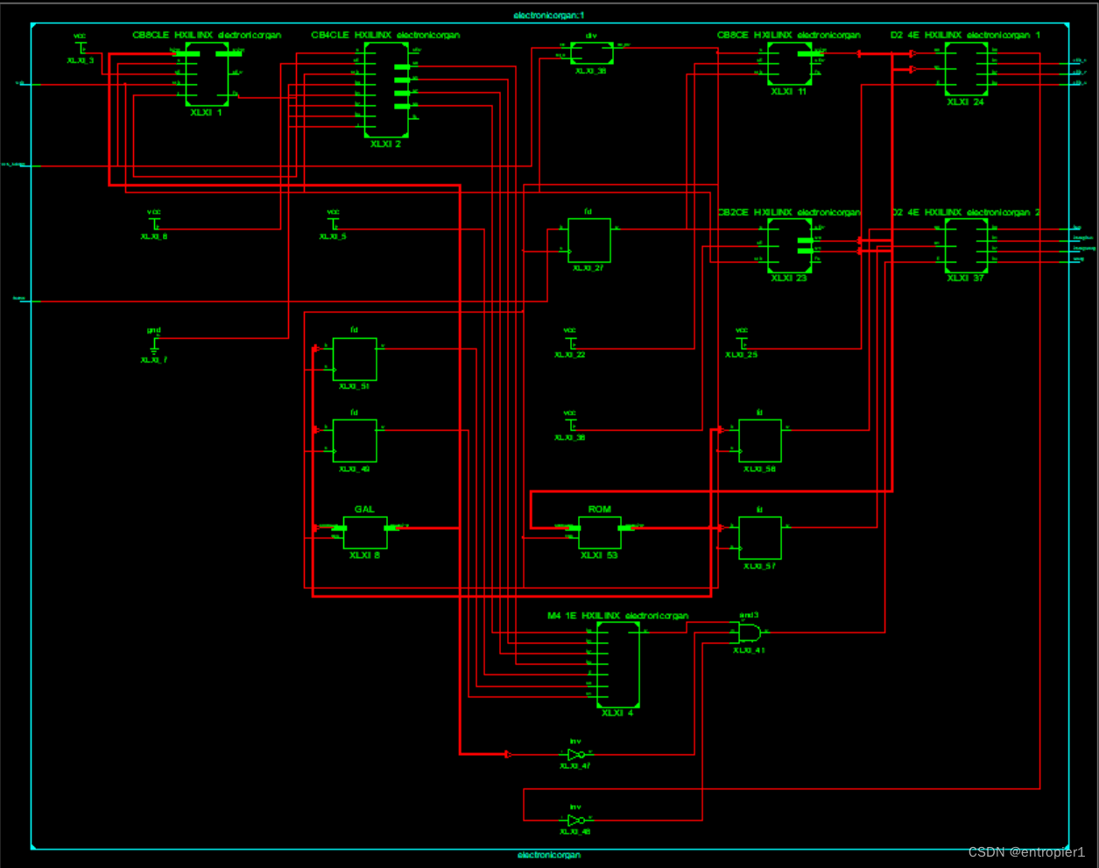The width and height of the screenshot is (1099, 868).
Task: Click the 'XLXI 2' instance name
Action: tap(385, 144)
